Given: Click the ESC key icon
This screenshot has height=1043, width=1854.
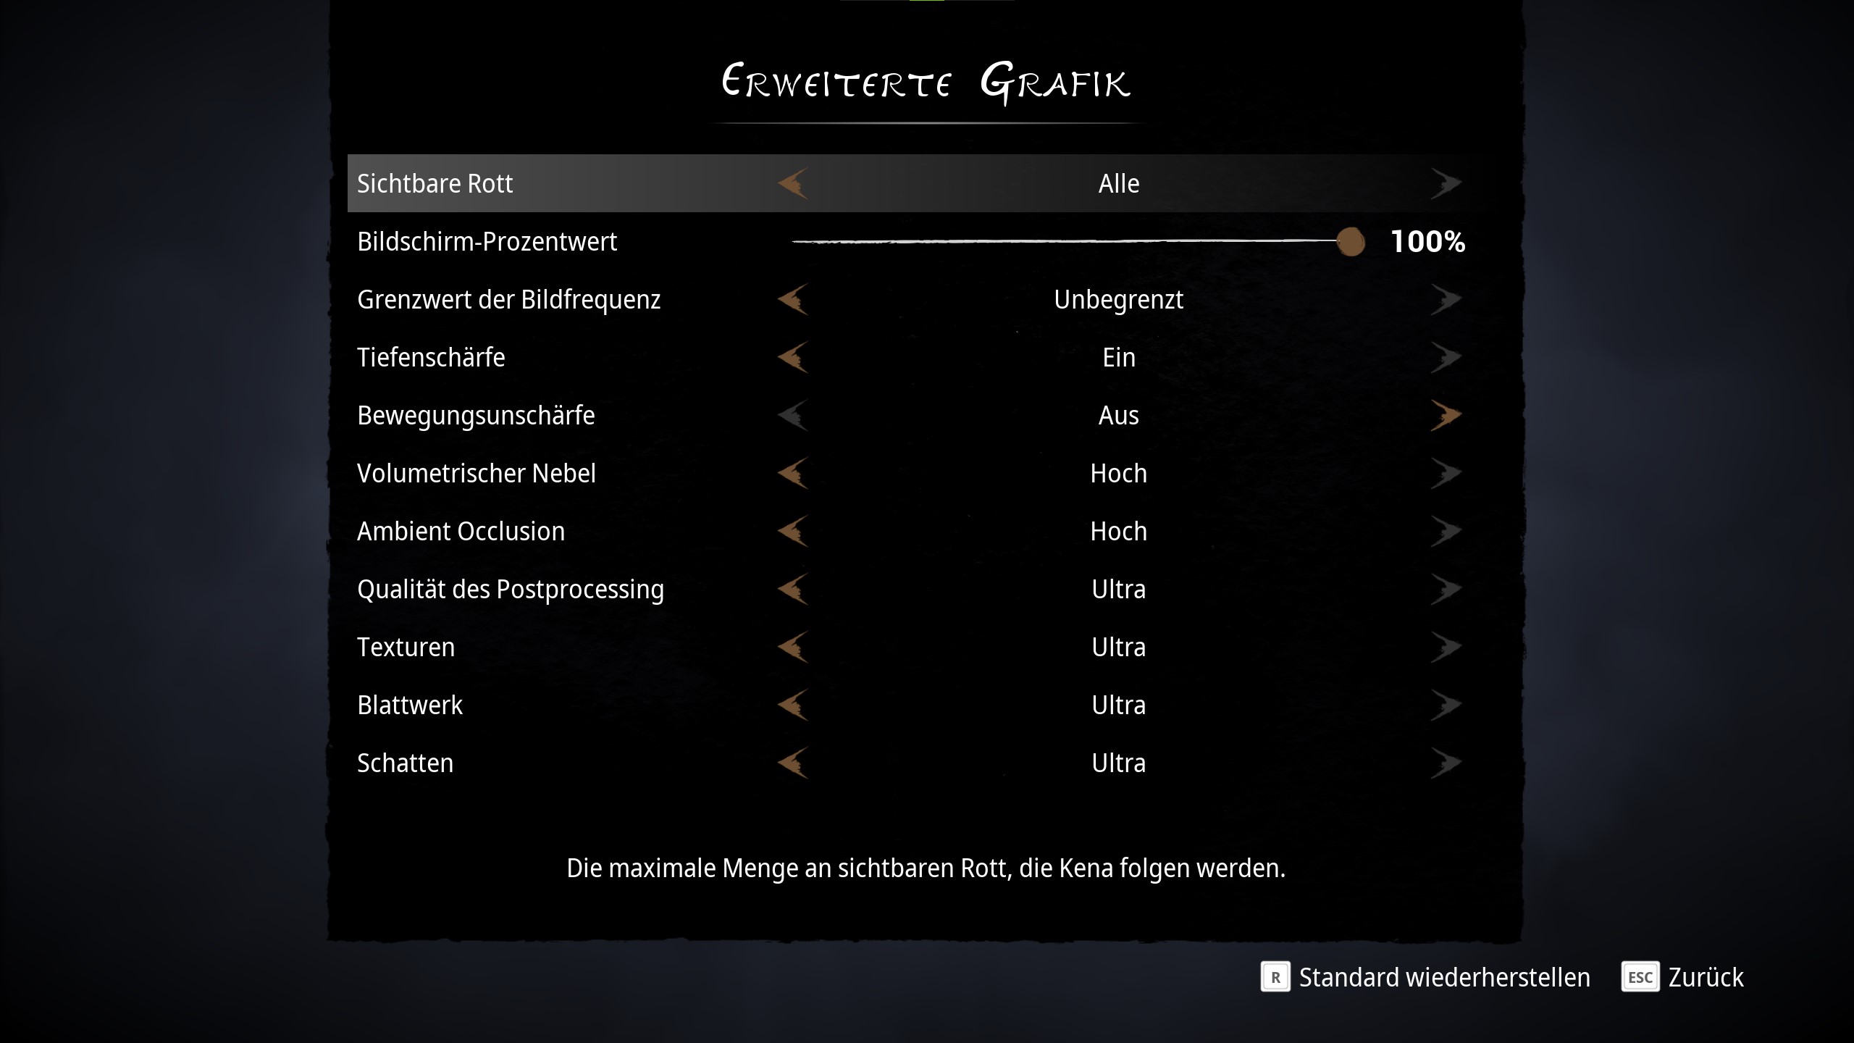Looking at the screenshot, I should pos(1640,977).
